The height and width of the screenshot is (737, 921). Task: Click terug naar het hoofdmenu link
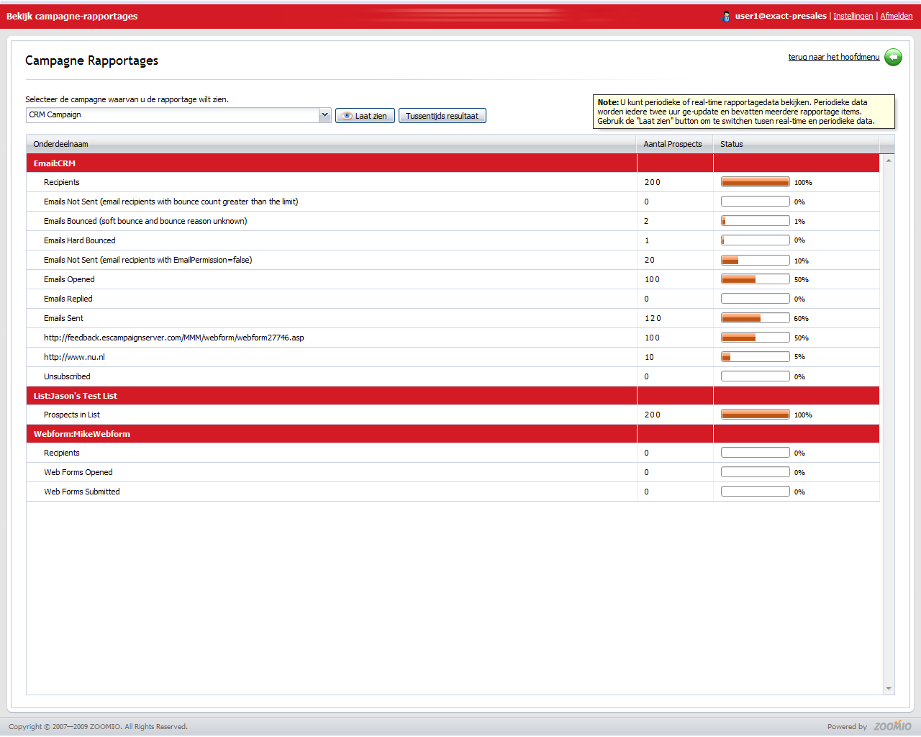[834, 57]
